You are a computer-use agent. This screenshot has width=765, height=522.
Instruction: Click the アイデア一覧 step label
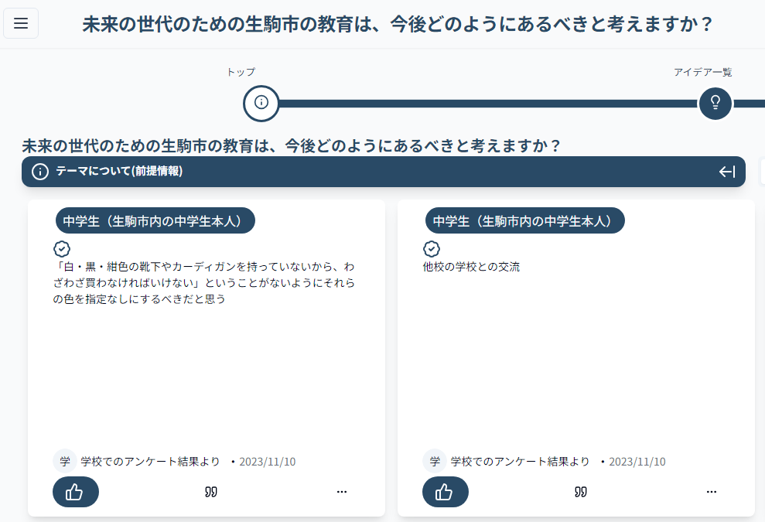(x=703, y=72)
